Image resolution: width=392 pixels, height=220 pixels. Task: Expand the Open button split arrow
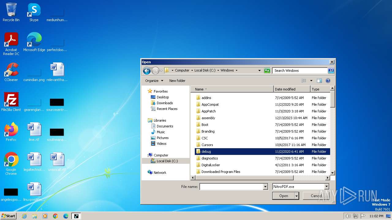(x=296, y=196)
